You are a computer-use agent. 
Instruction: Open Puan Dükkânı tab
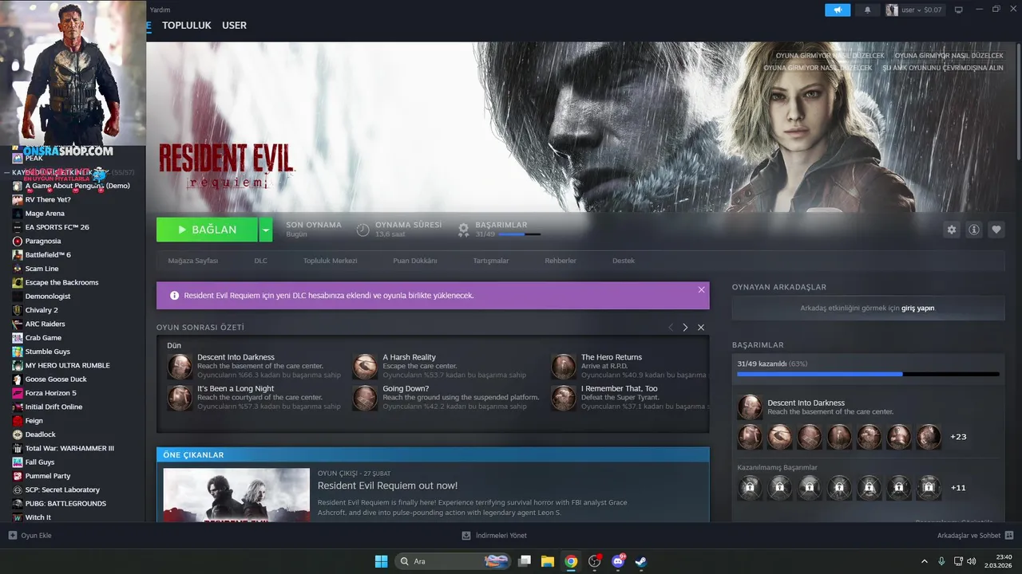tap(414, 261)
